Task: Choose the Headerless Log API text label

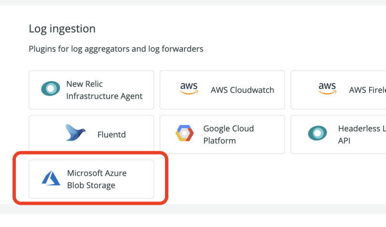Action: [362, 135]
